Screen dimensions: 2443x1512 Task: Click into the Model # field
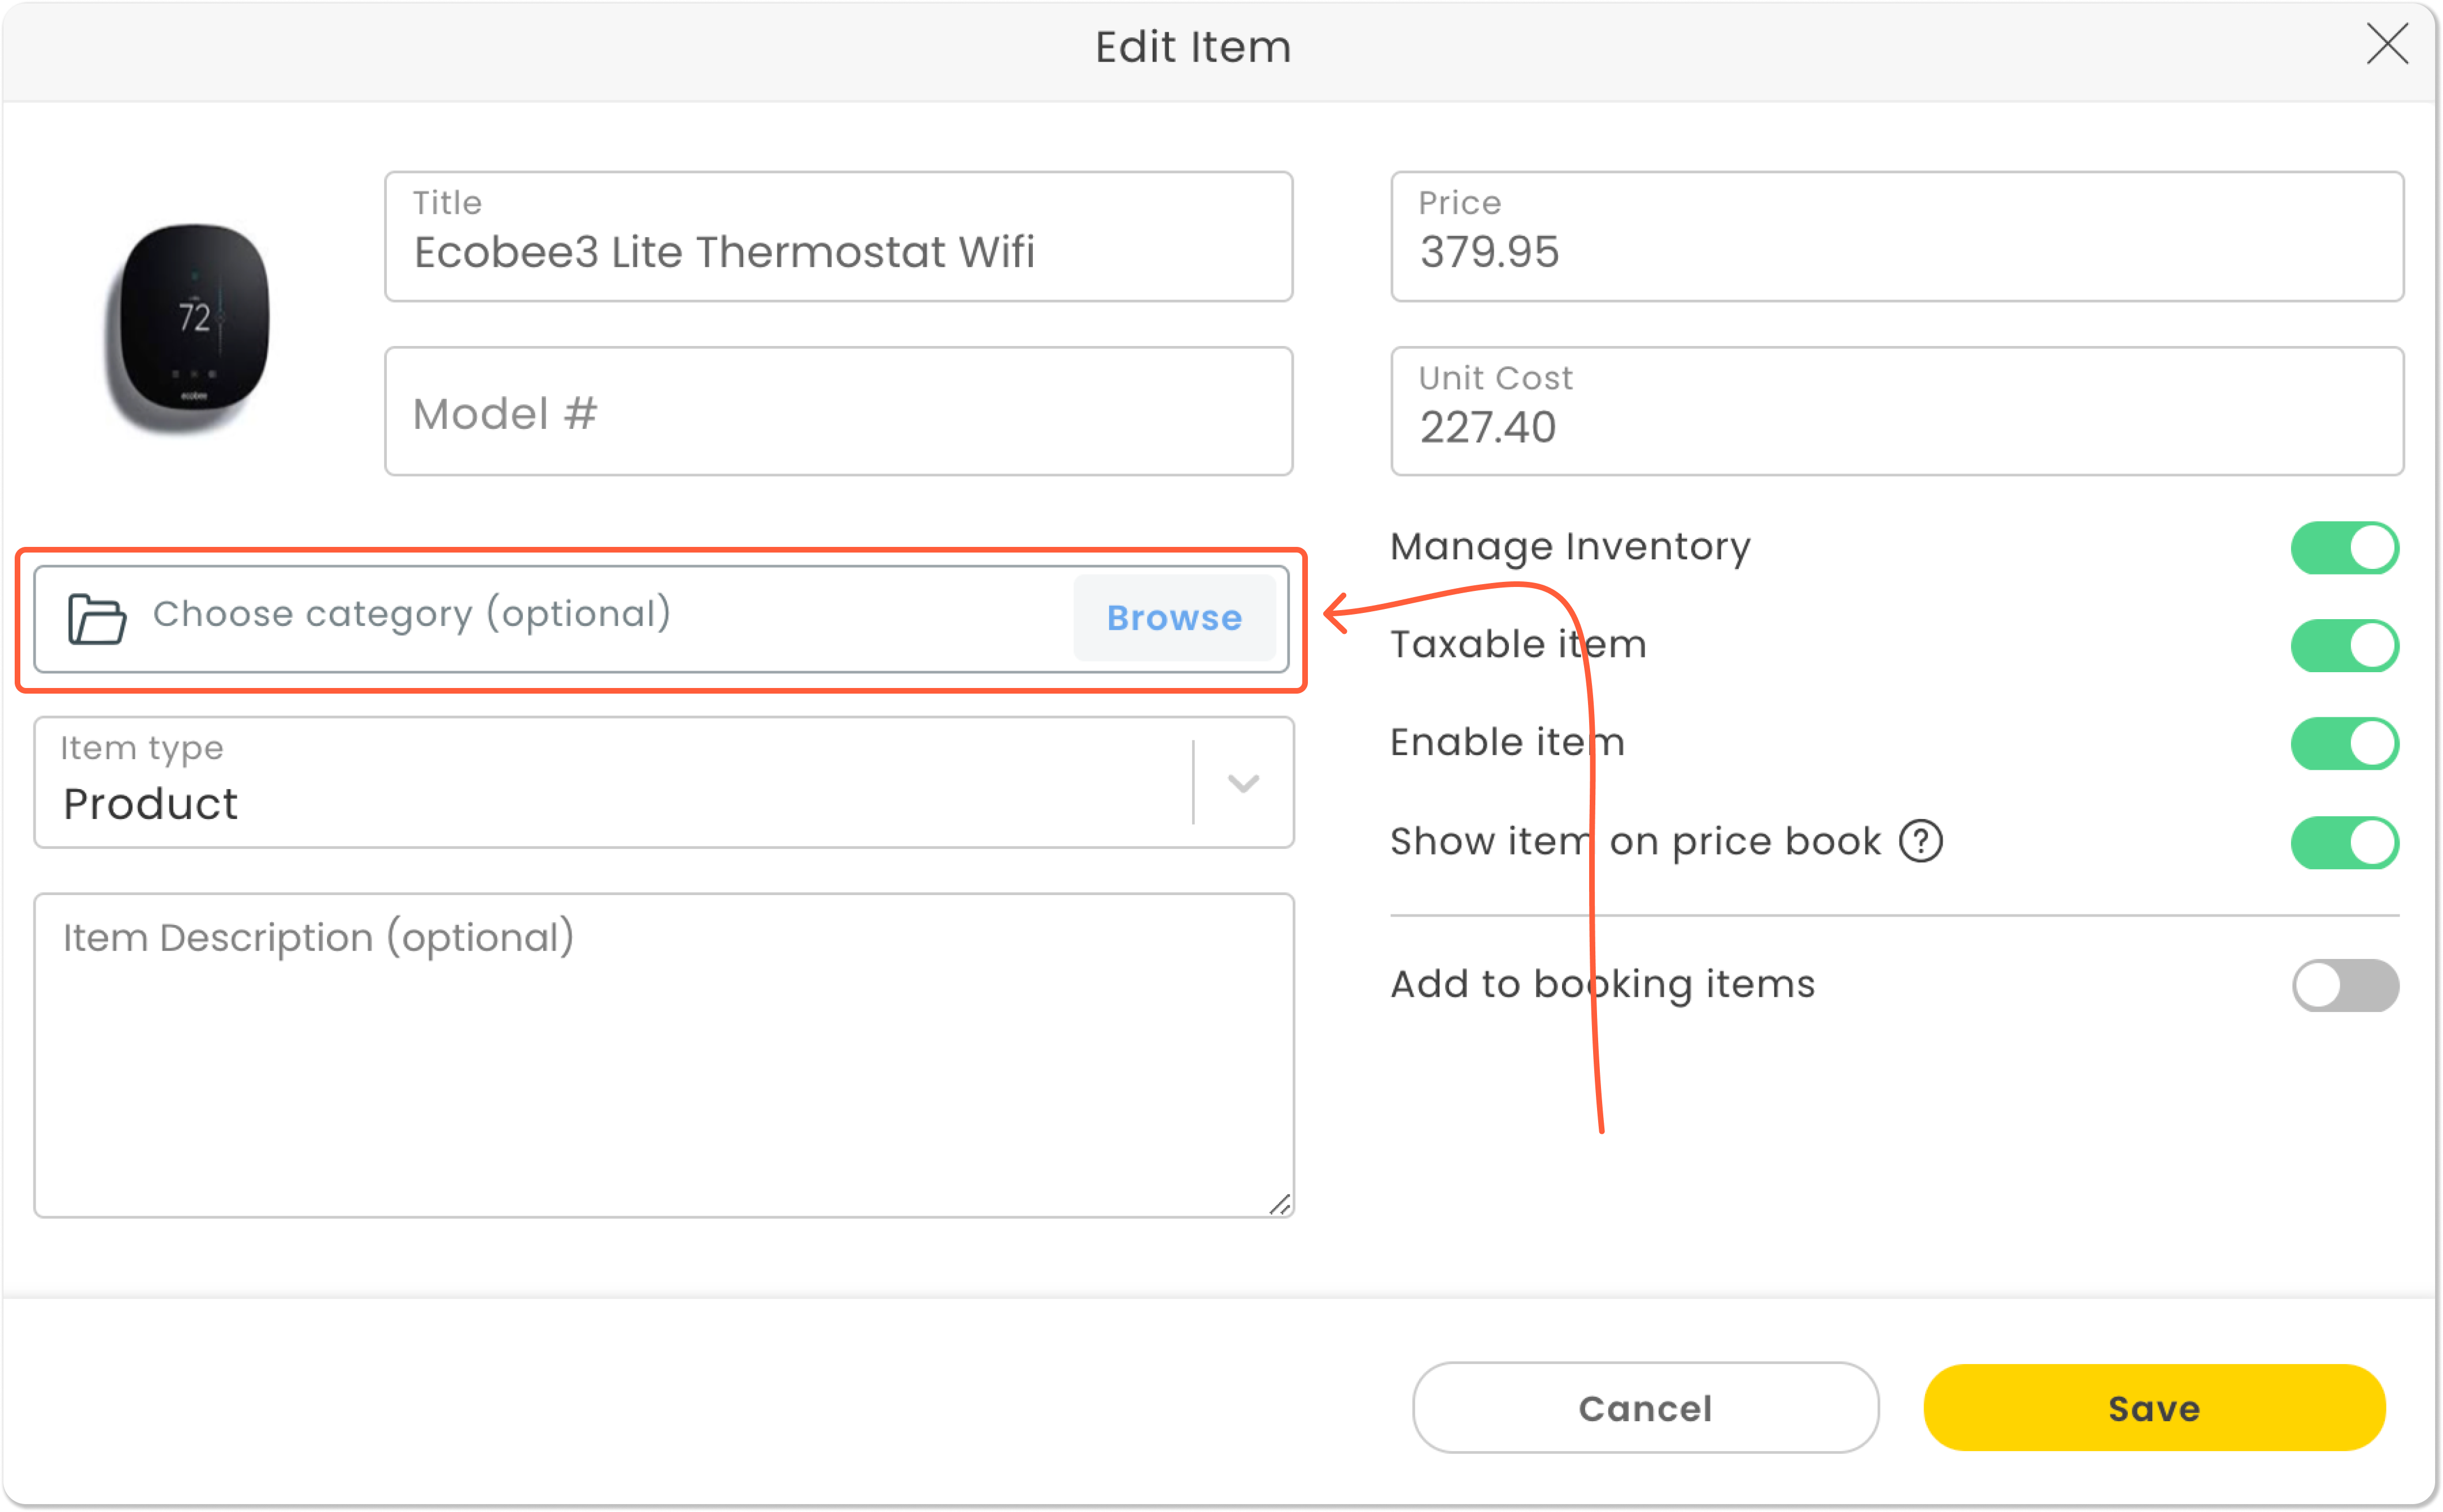[839, 413]
